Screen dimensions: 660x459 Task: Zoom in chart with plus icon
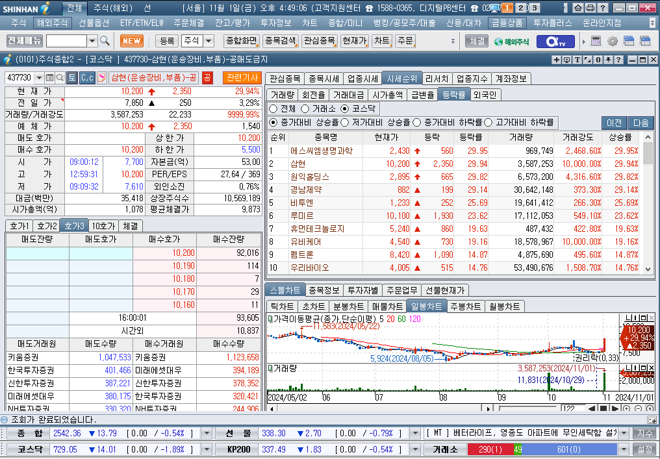[627, 408]
